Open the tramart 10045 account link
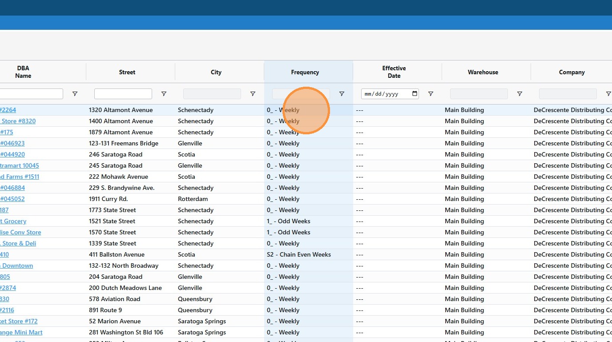This screenshot has height=342, width=612. pos(20,165)
